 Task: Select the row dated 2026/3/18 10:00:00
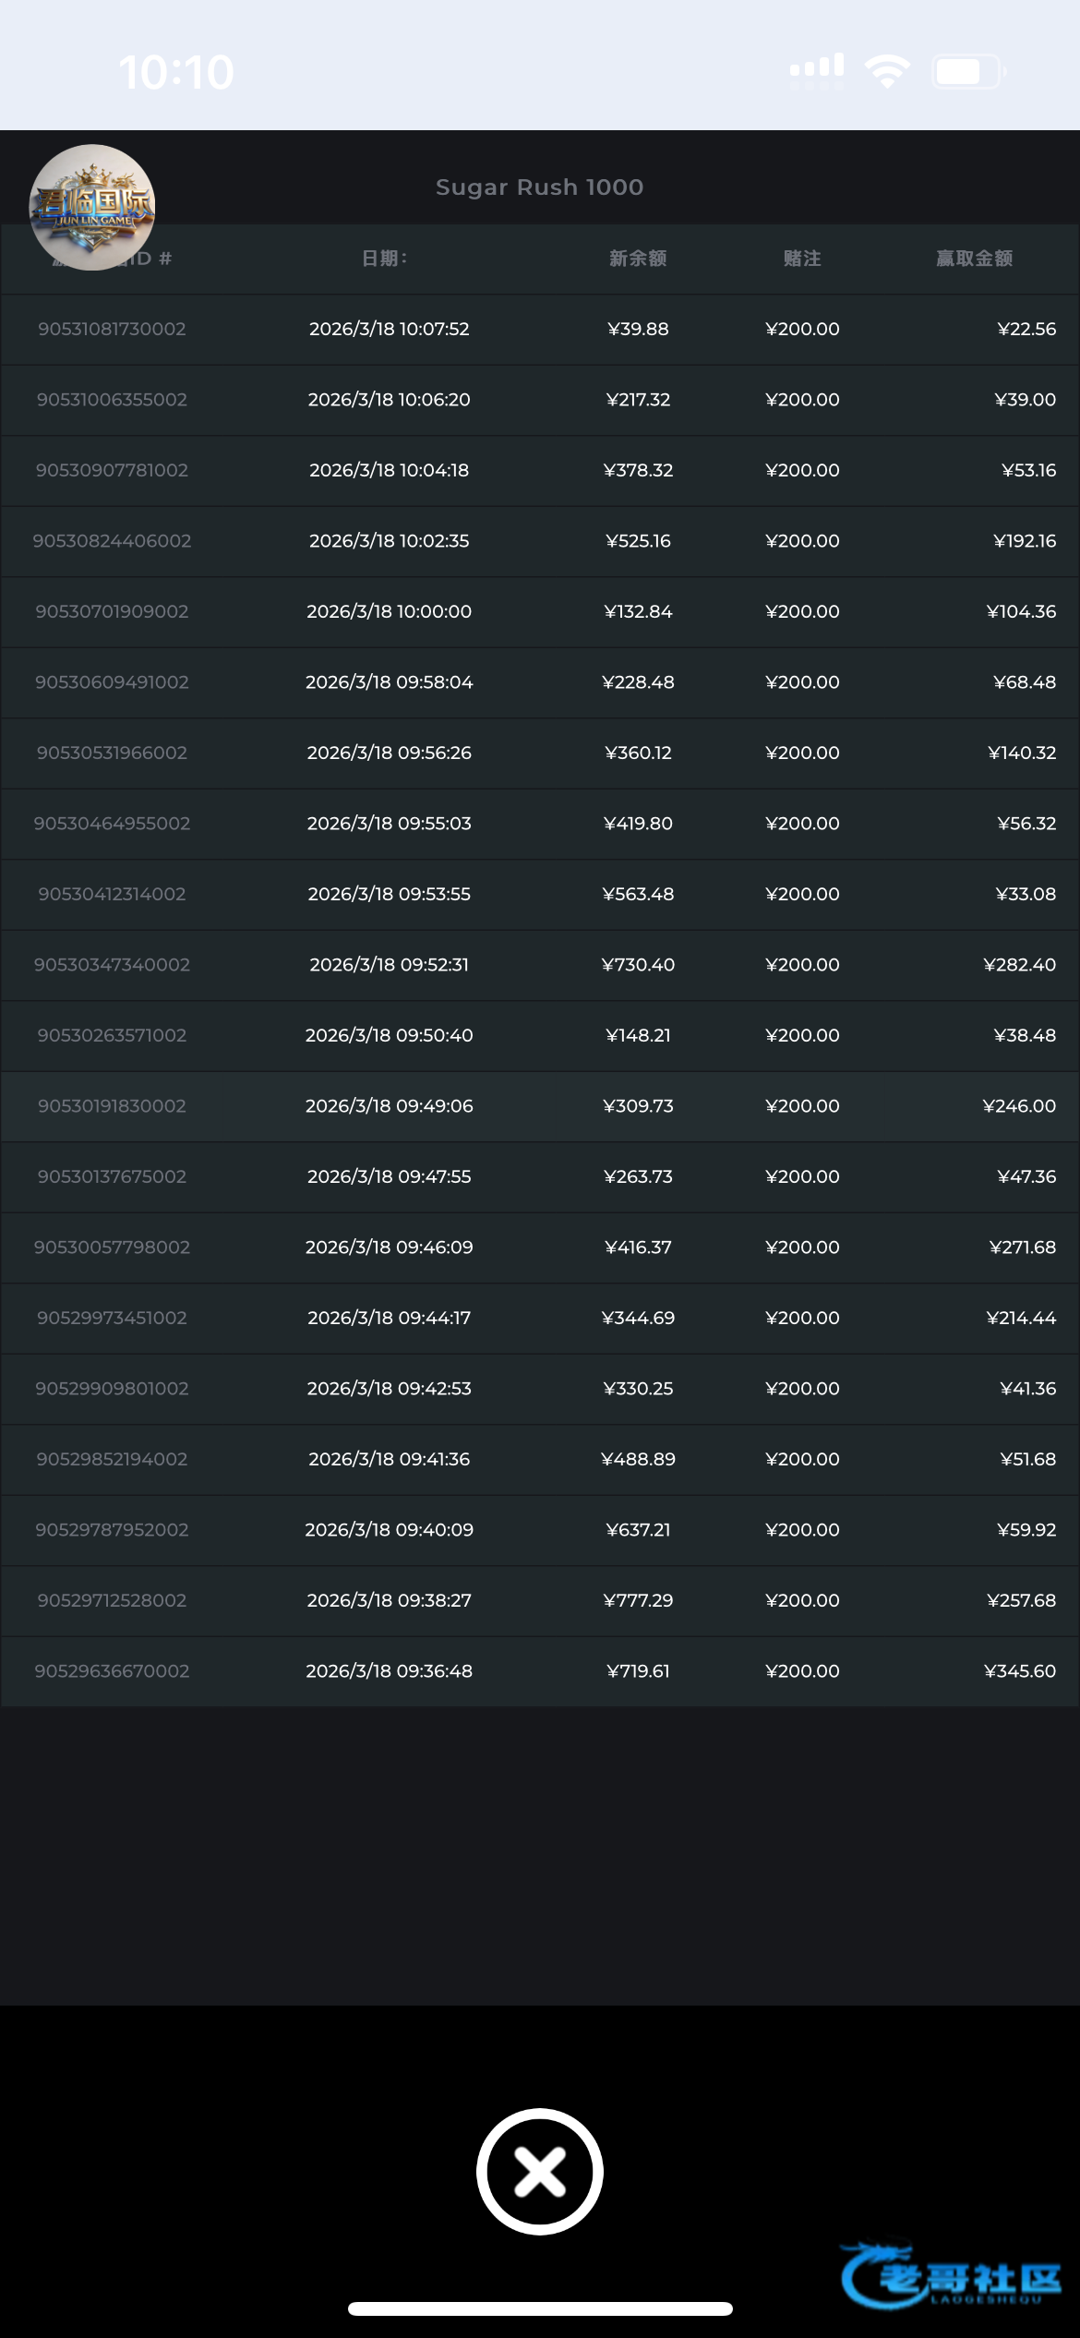point(389,611)
